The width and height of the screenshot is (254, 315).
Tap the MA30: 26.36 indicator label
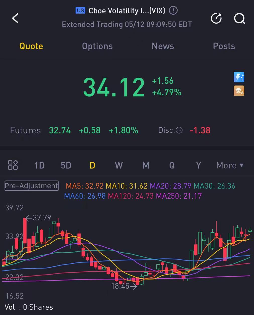(215, 186)
